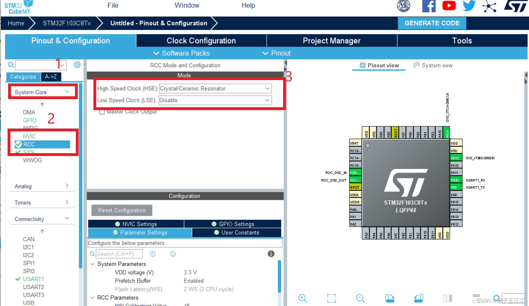Screen dimensions: 529x306
Task: Select the BOOT0 pin on the chip
Action: point(396,132)
